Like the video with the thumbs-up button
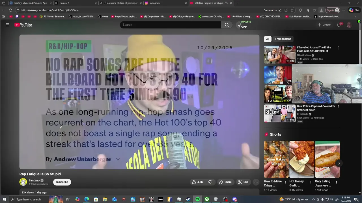 (197, 182)
